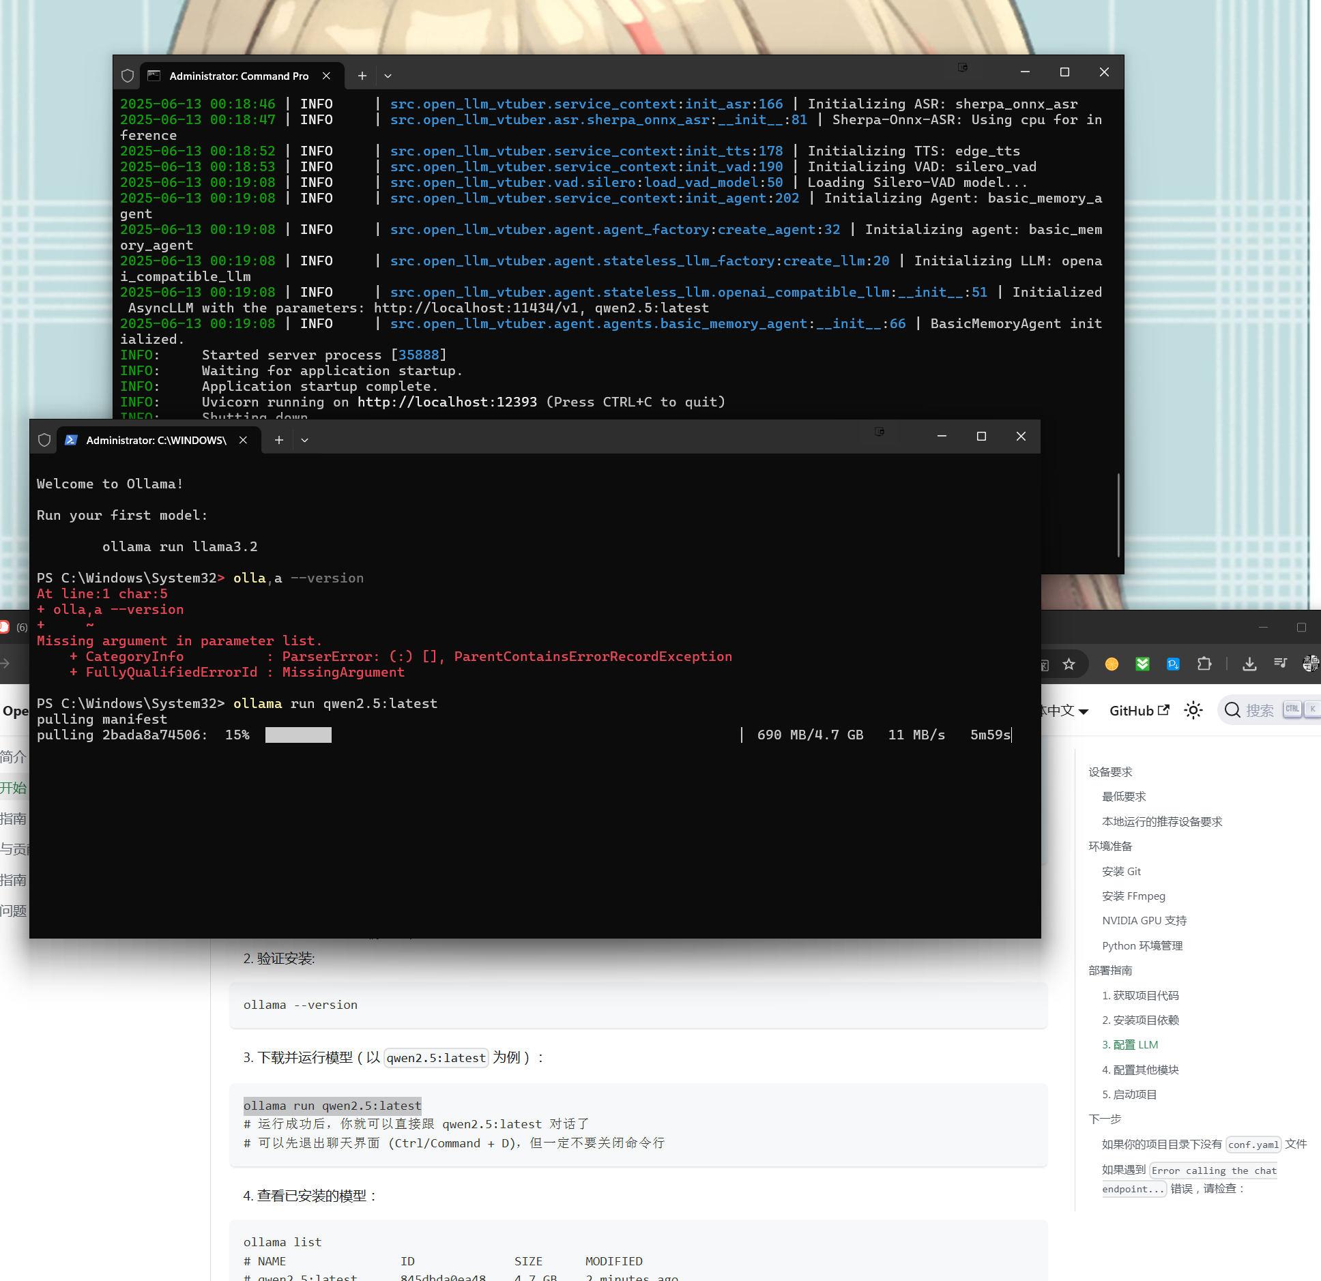Open the browser extensions puzzle menu

point(1204,664)
